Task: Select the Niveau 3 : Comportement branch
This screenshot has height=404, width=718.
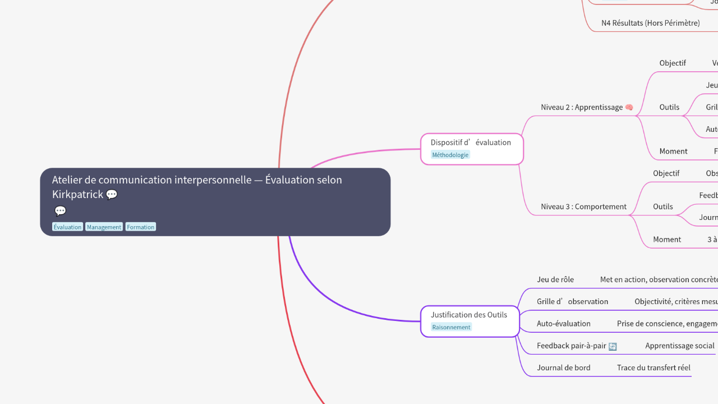Action: coord(583,206)
